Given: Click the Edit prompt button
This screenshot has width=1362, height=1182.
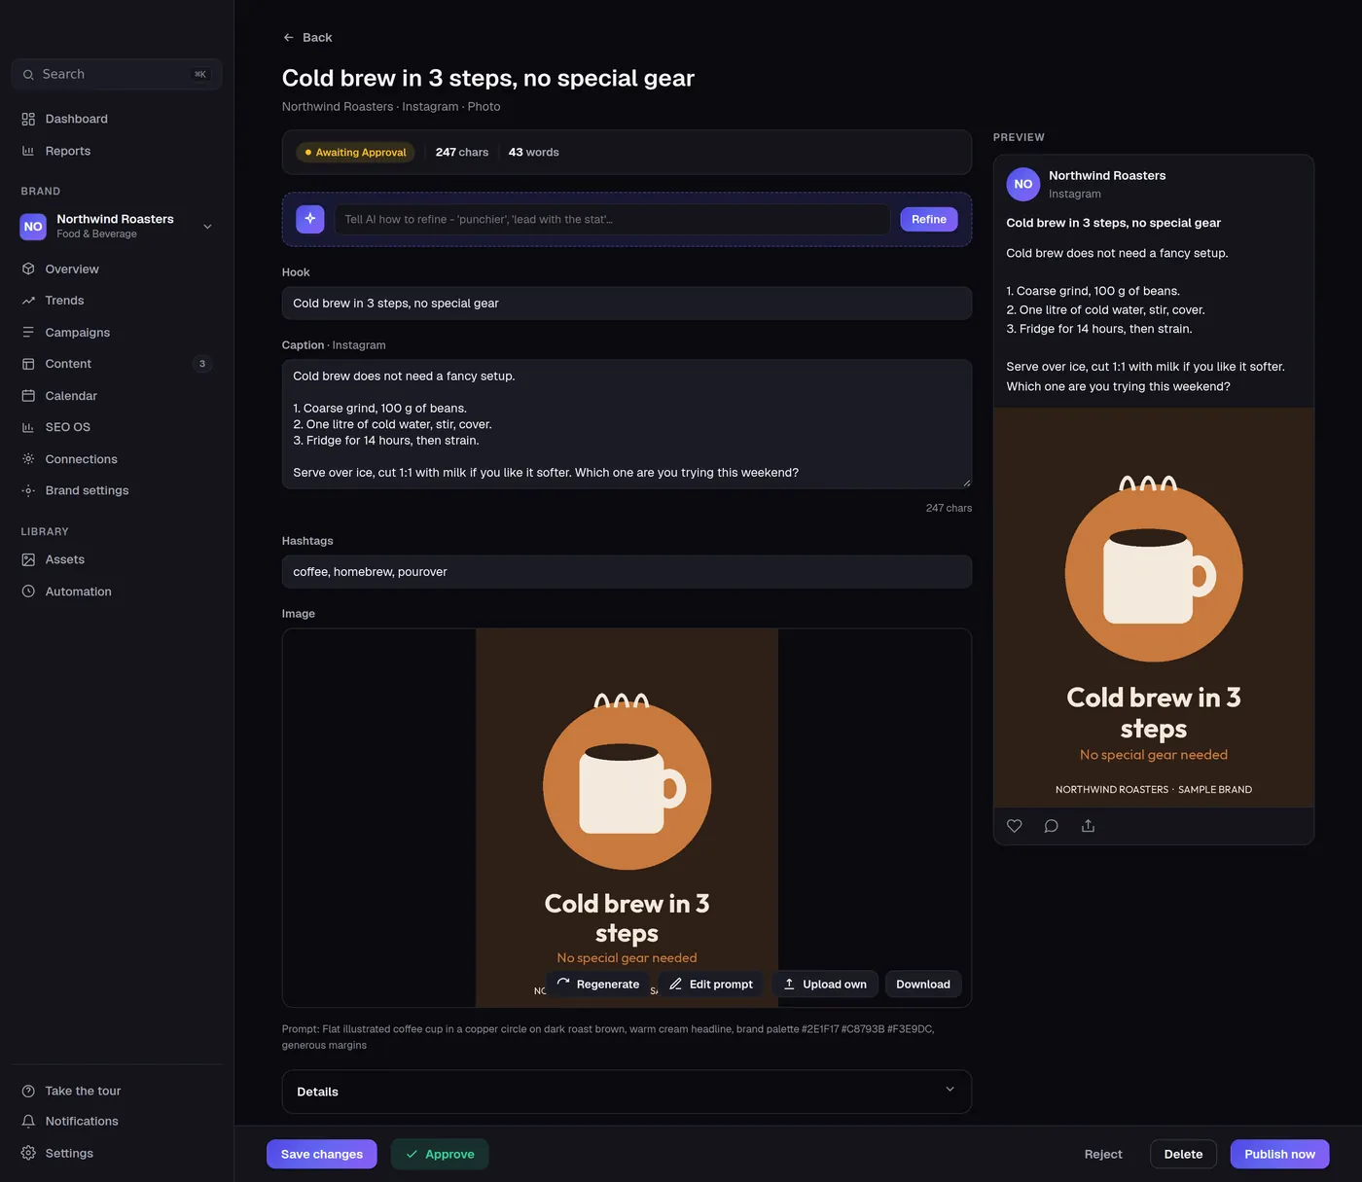Looking at the screenshot, I should tap(711, 985).
